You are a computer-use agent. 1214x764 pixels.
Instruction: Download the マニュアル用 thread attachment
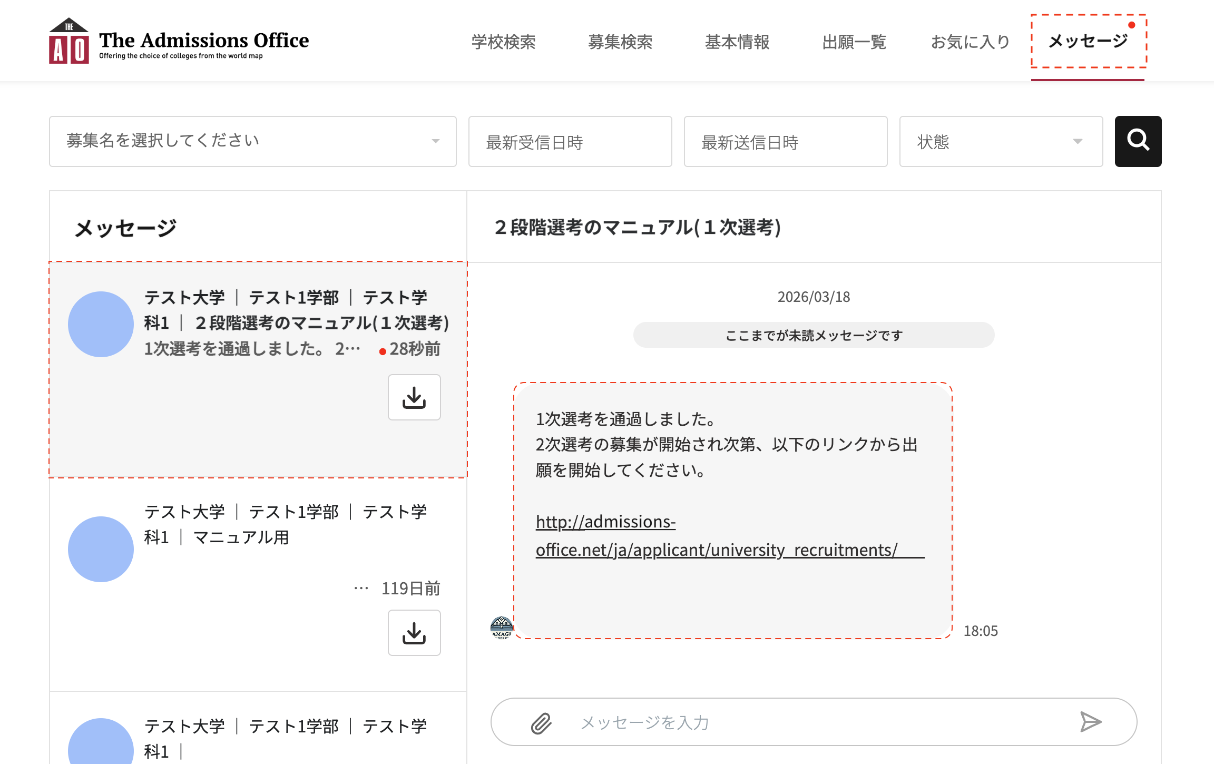click(414, 633)
